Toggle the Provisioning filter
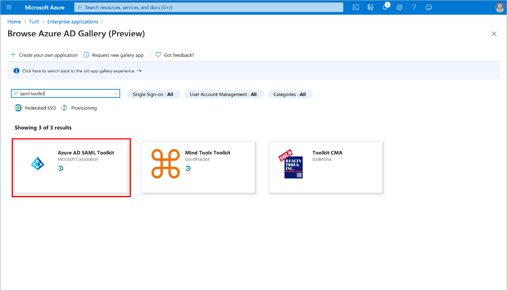Viewport: 507px width, 291px height. click(79, 108)
